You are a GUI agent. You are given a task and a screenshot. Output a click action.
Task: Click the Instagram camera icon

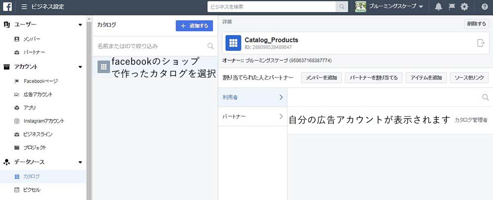17,121
